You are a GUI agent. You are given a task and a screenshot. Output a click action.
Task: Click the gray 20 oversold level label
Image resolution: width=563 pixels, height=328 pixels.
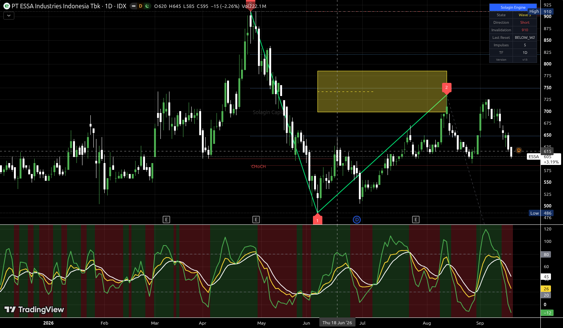(546, 295)
